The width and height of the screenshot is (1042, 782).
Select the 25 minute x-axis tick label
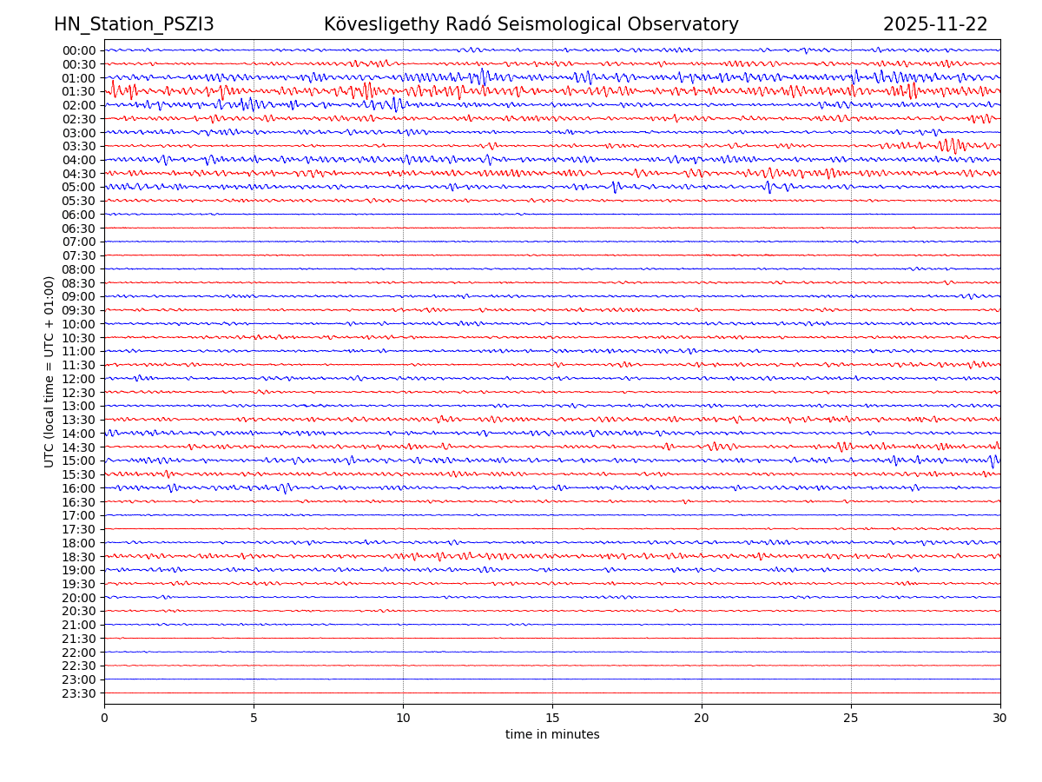tap(851, 719)
